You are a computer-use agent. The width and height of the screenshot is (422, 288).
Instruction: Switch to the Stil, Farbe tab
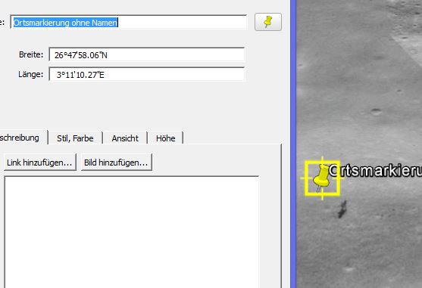pyautogui.click(x=75, y=138)
